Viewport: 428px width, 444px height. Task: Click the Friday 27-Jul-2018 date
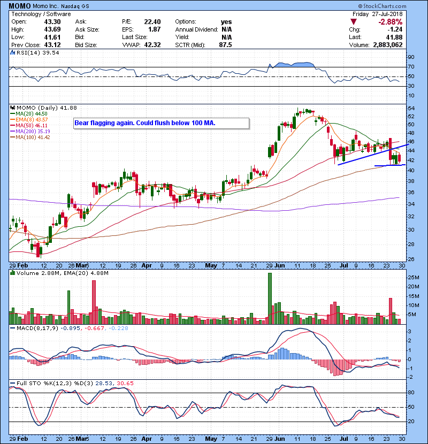[377, 14]
